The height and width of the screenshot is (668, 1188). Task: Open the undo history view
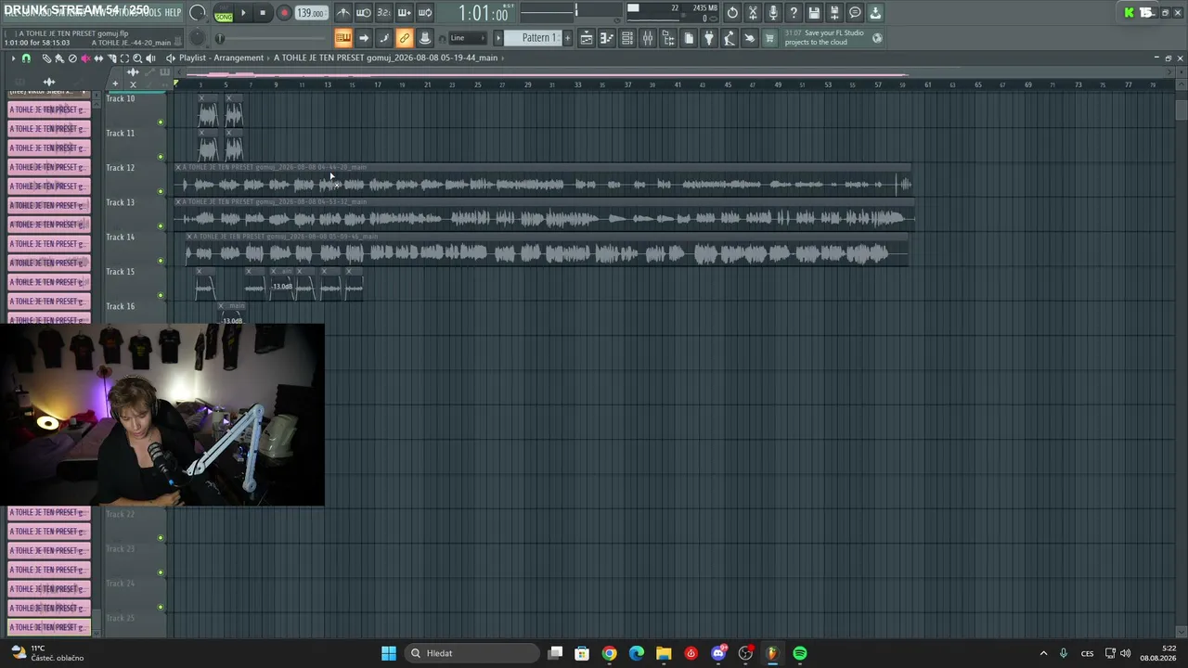coord(732,13)
